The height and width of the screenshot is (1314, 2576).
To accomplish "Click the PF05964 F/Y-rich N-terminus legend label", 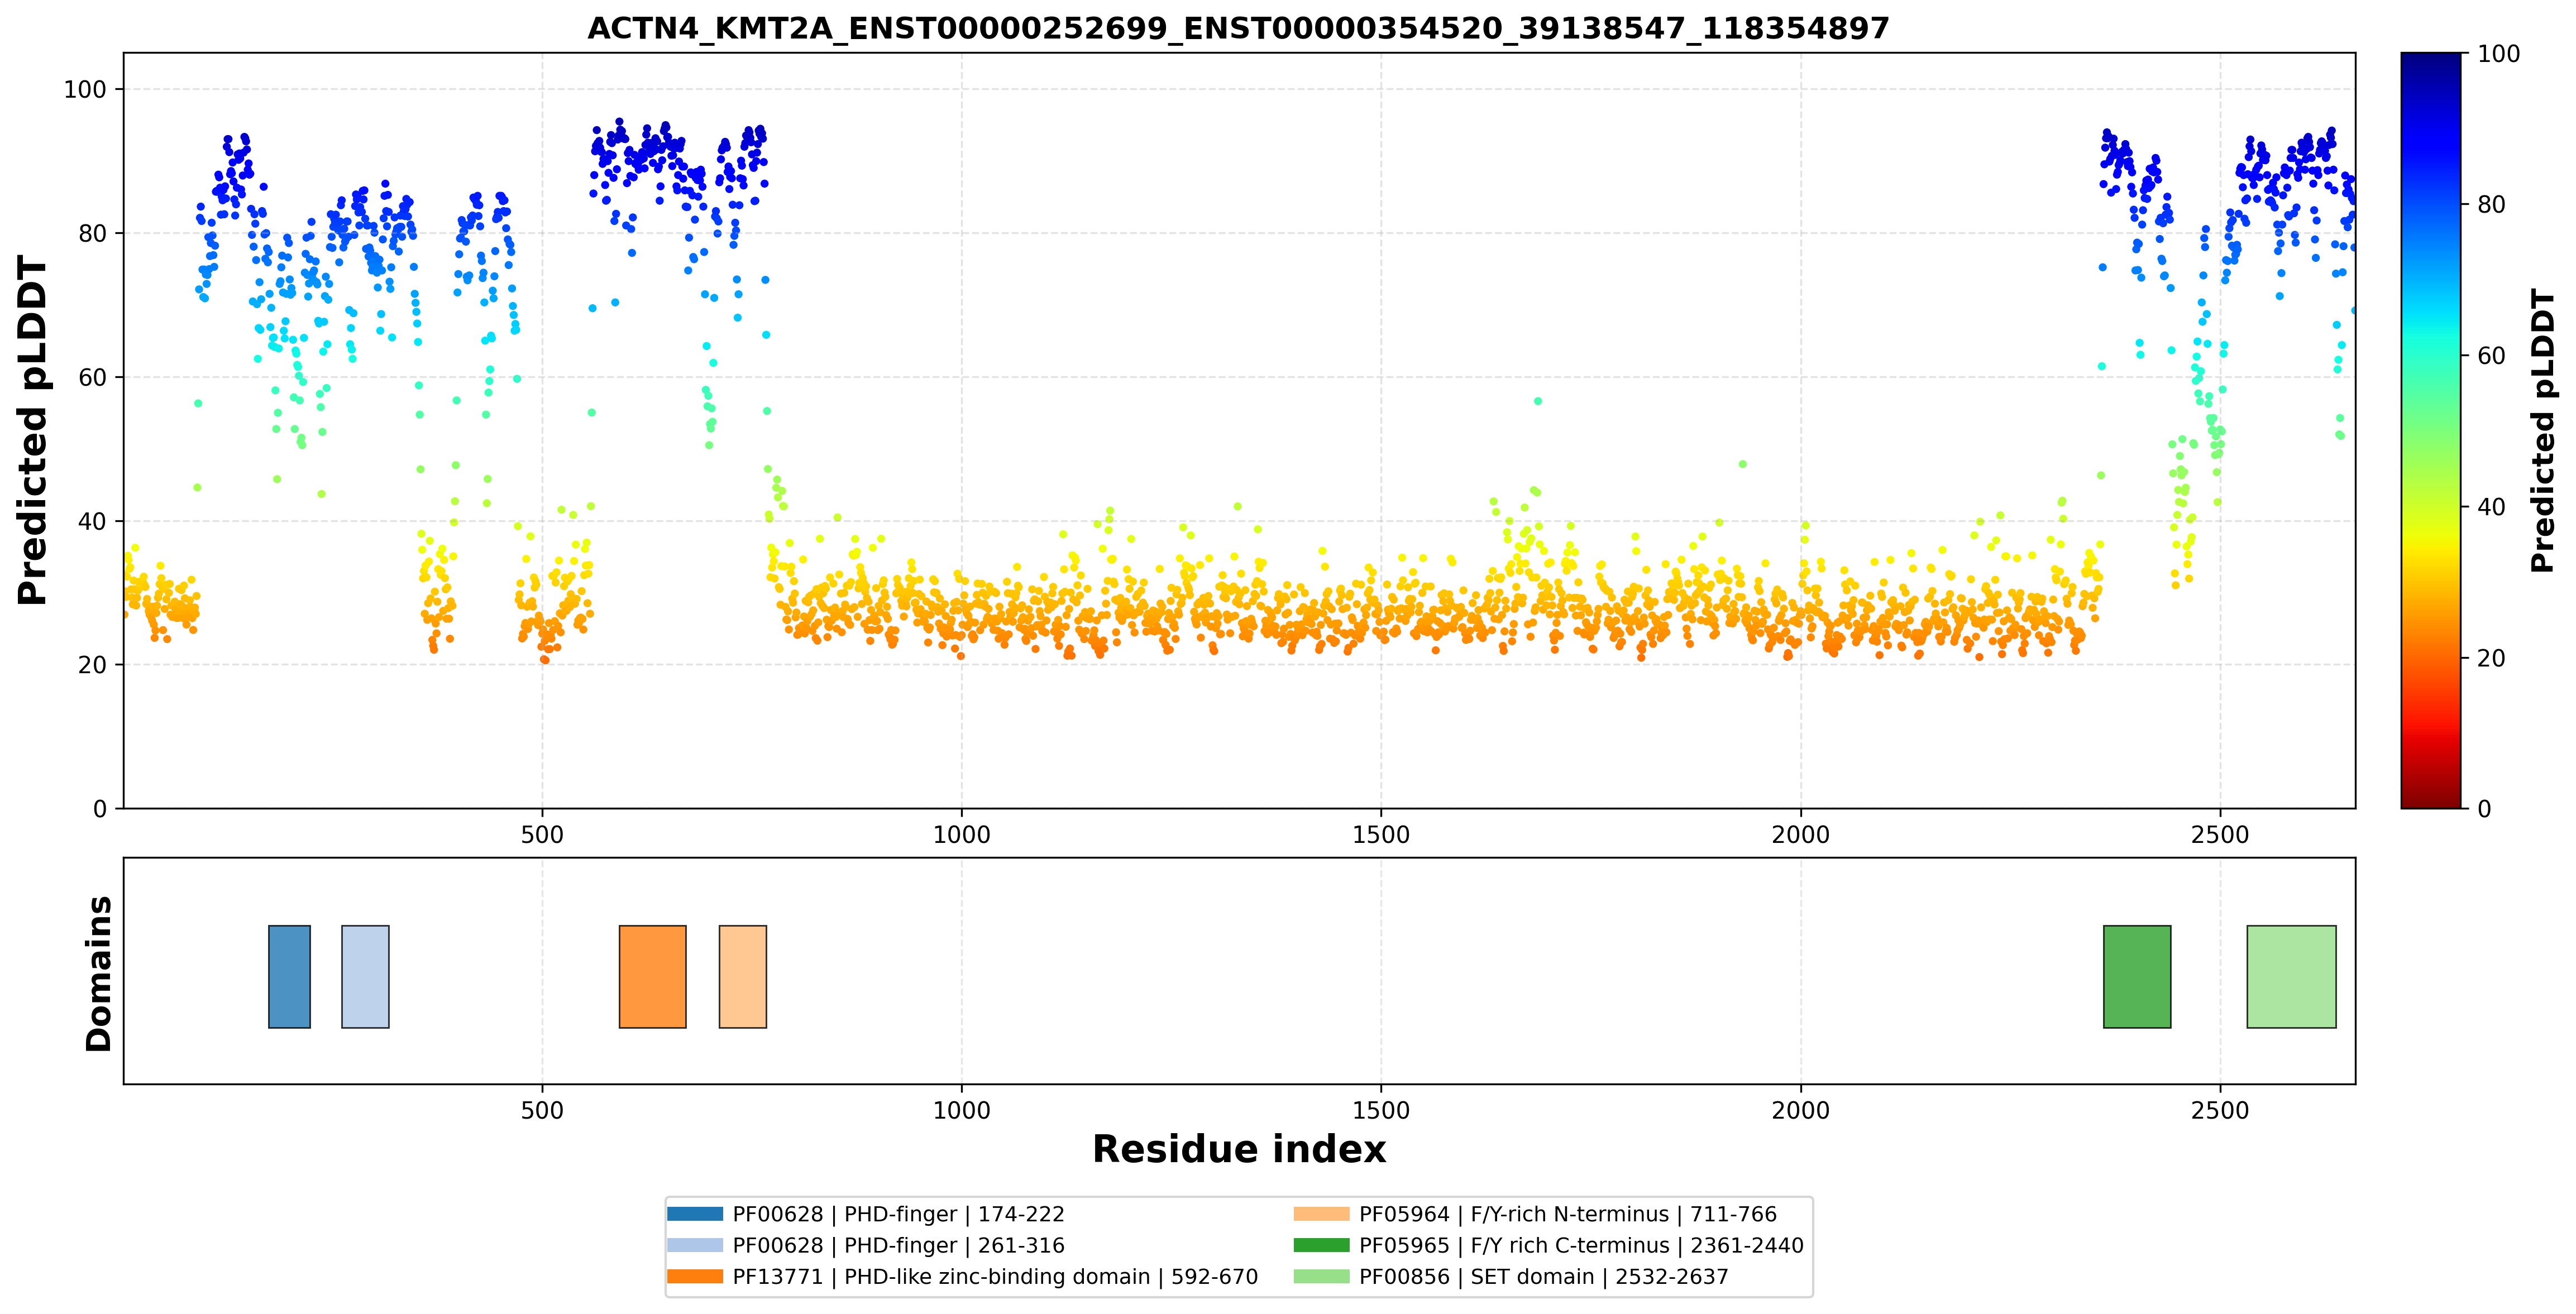I will click(1567, 1214).
